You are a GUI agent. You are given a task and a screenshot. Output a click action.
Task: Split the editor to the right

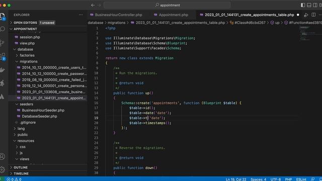pos(313,15)
